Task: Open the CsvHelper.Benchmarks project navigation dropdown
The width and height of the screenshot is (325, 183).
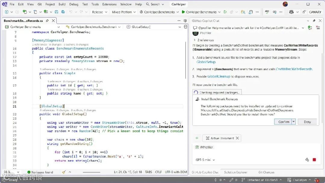Action: [x=32, y=27]
